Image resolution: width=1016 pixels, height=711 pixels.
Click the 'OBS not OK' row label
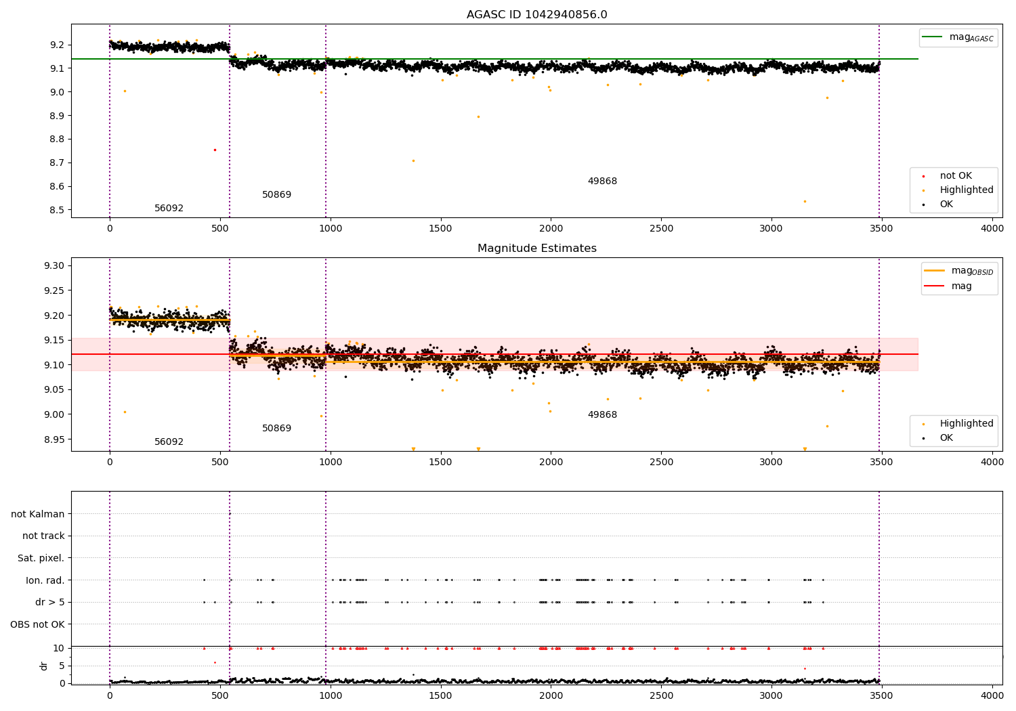tap(38, 624)
